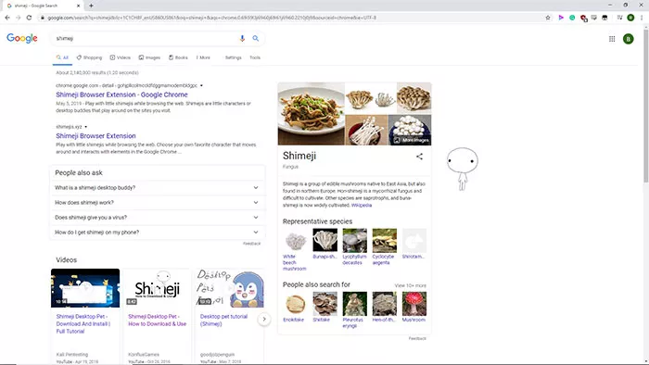Screen dimensions: 649x365
Task: Expand "Does shimeji give you a virus?"
Action: click(158, 218)
